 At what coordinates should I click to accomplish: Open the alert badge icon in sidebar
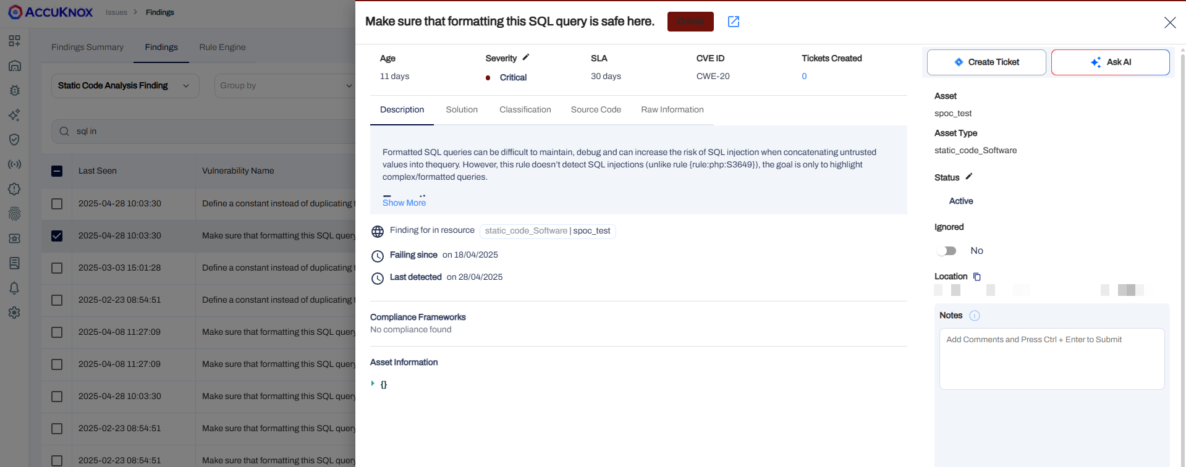(x=14, y=189)
